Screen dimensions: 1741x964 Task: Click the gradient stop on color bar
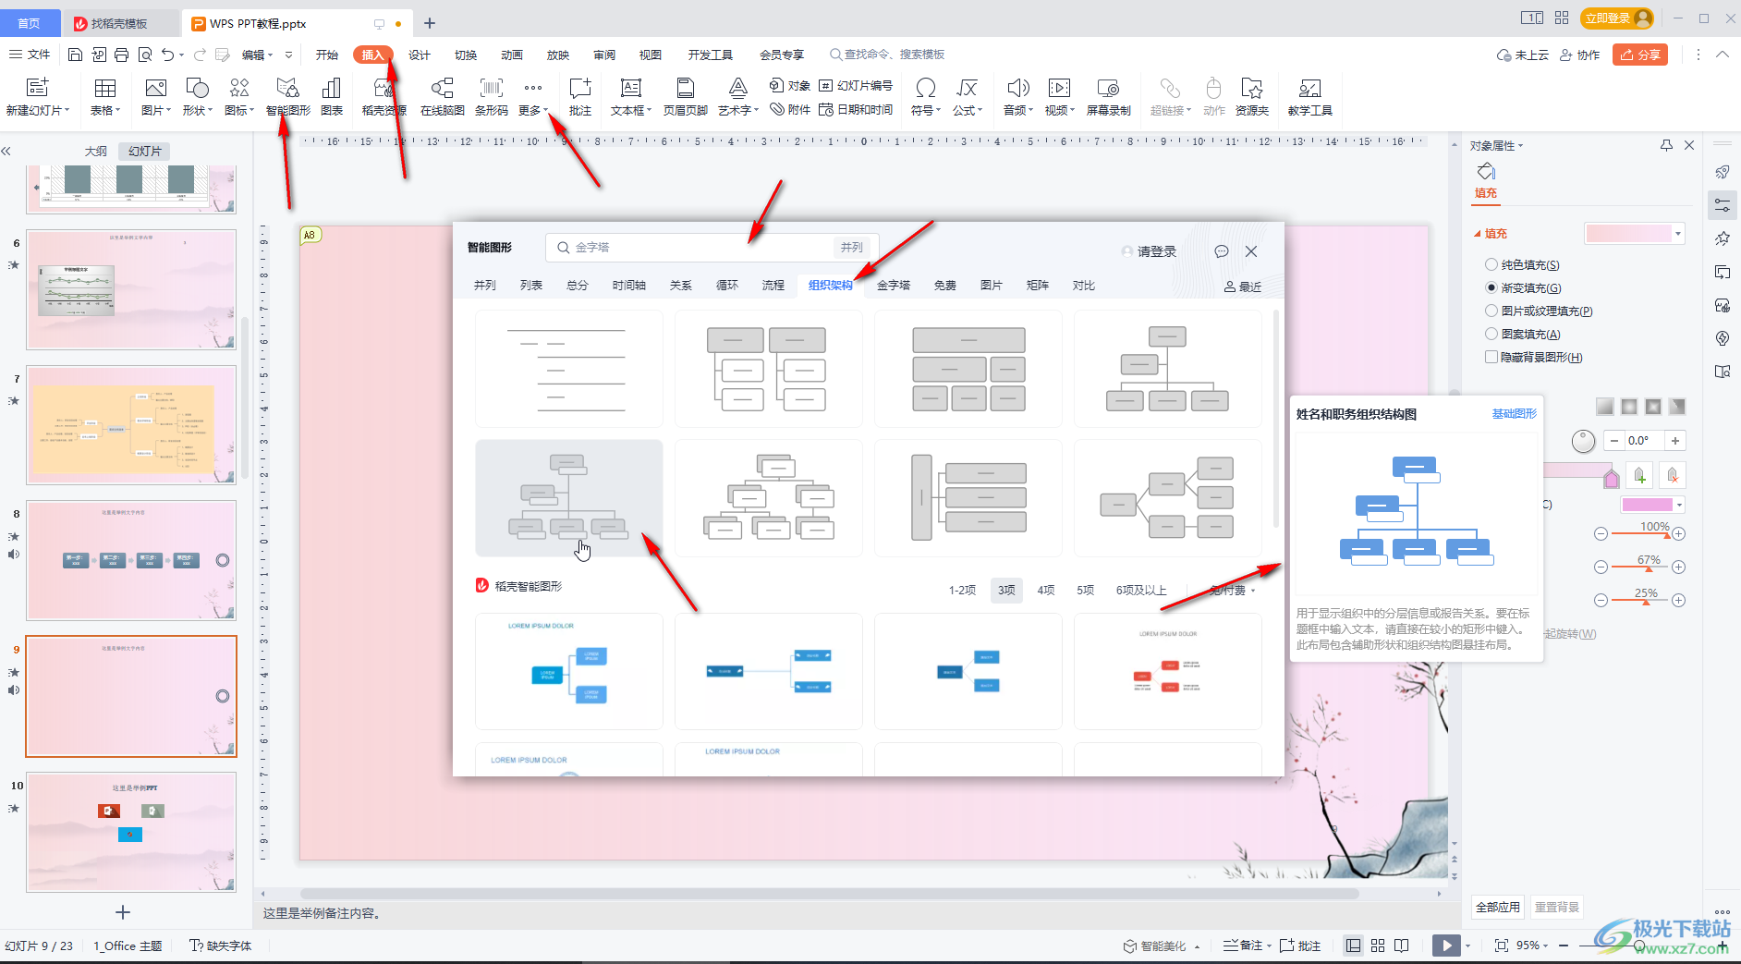[x=1612, y=478]
